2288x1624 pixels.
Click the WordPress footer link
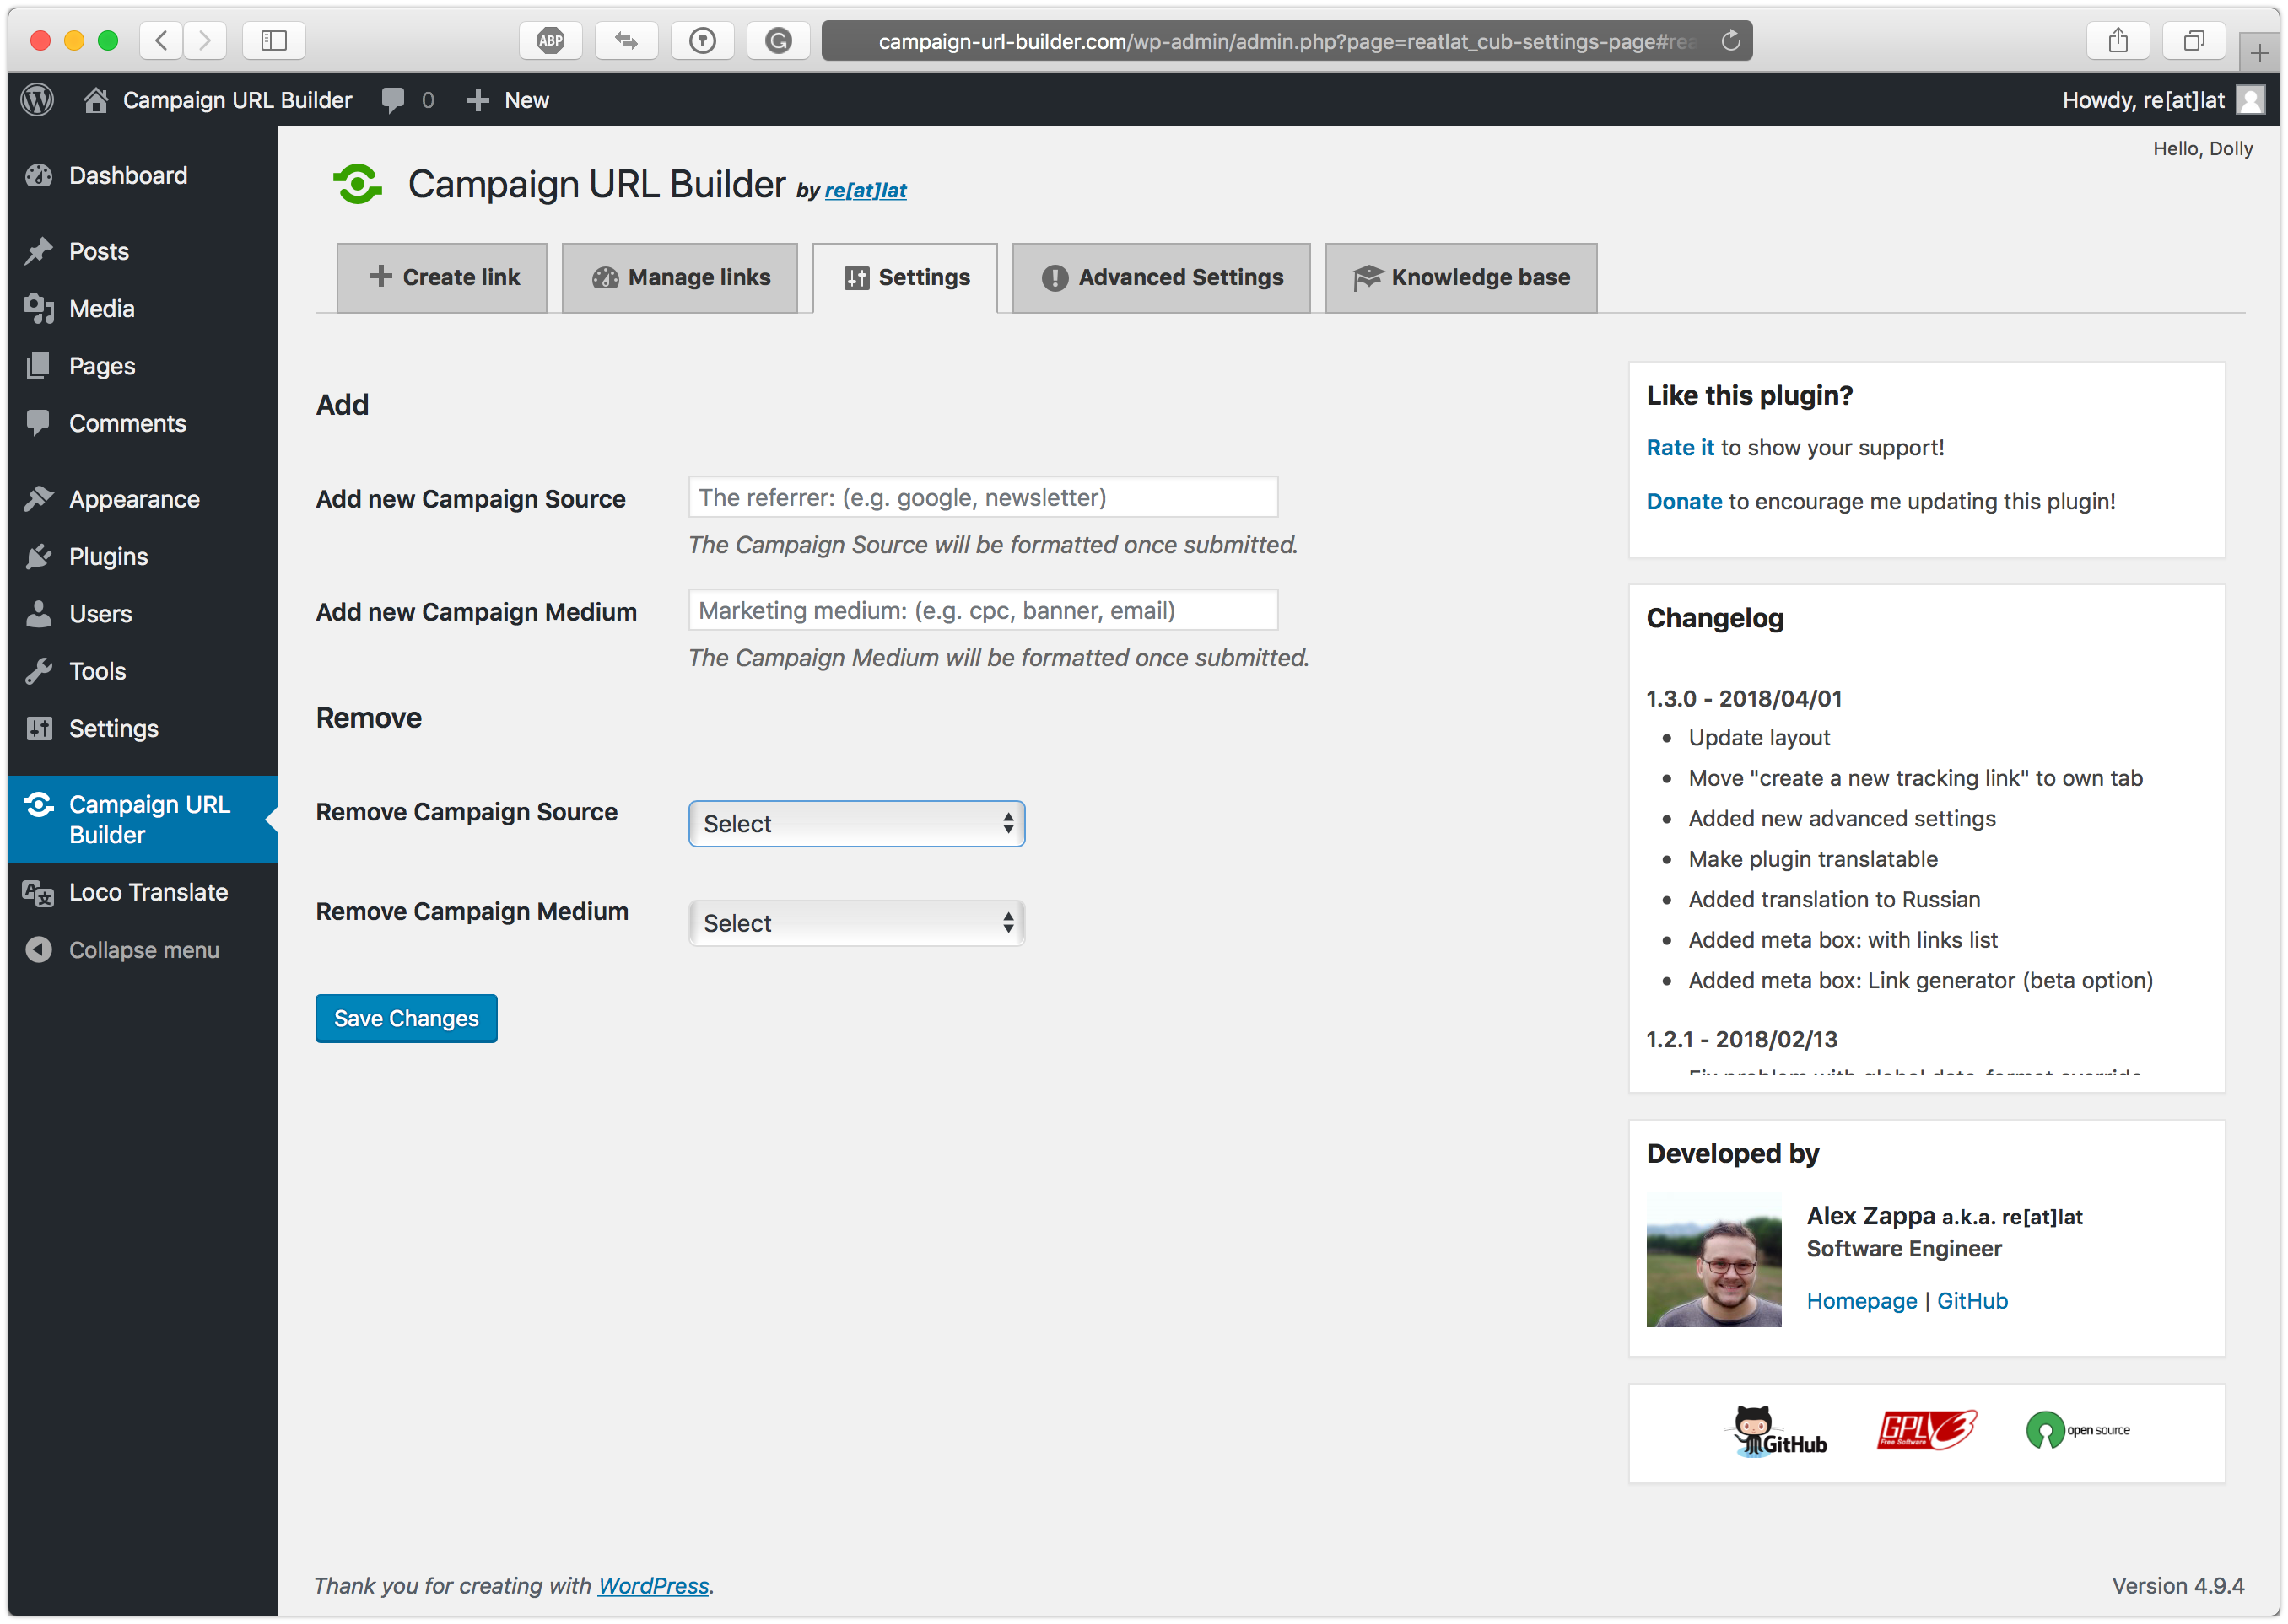point(653,1586)
